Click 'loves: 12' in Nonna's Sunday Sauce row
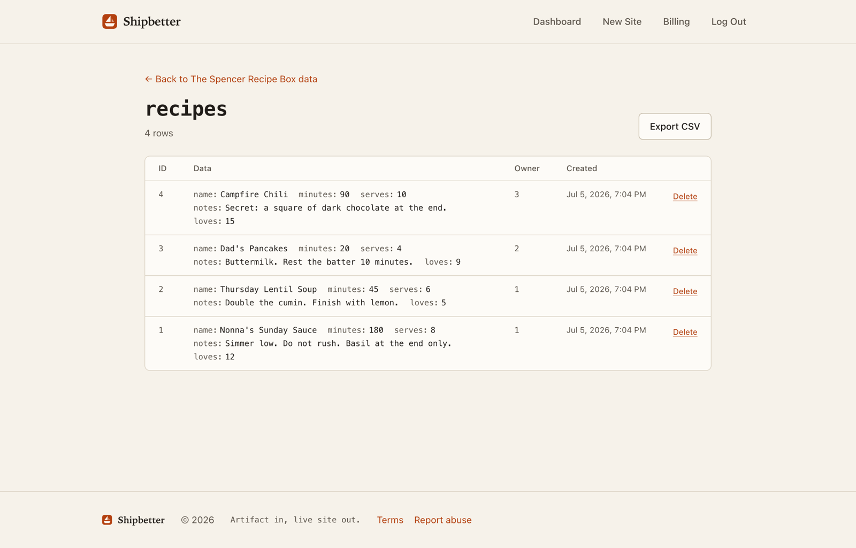The height and width of the screenshot is (548, 856). tap(214, 357)
